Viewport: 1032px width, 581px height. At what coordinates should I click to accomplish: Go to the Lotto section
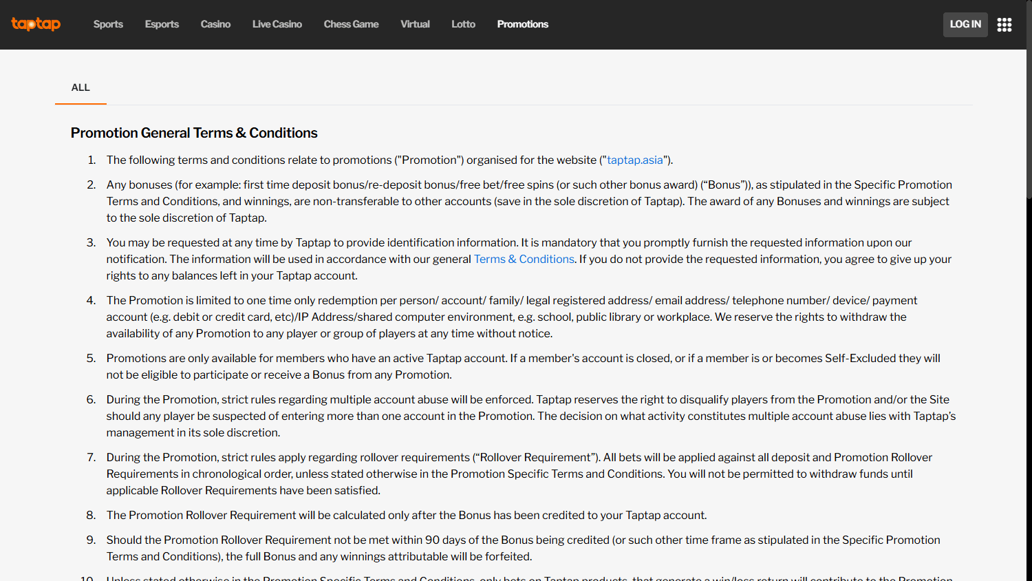point(463,24)
